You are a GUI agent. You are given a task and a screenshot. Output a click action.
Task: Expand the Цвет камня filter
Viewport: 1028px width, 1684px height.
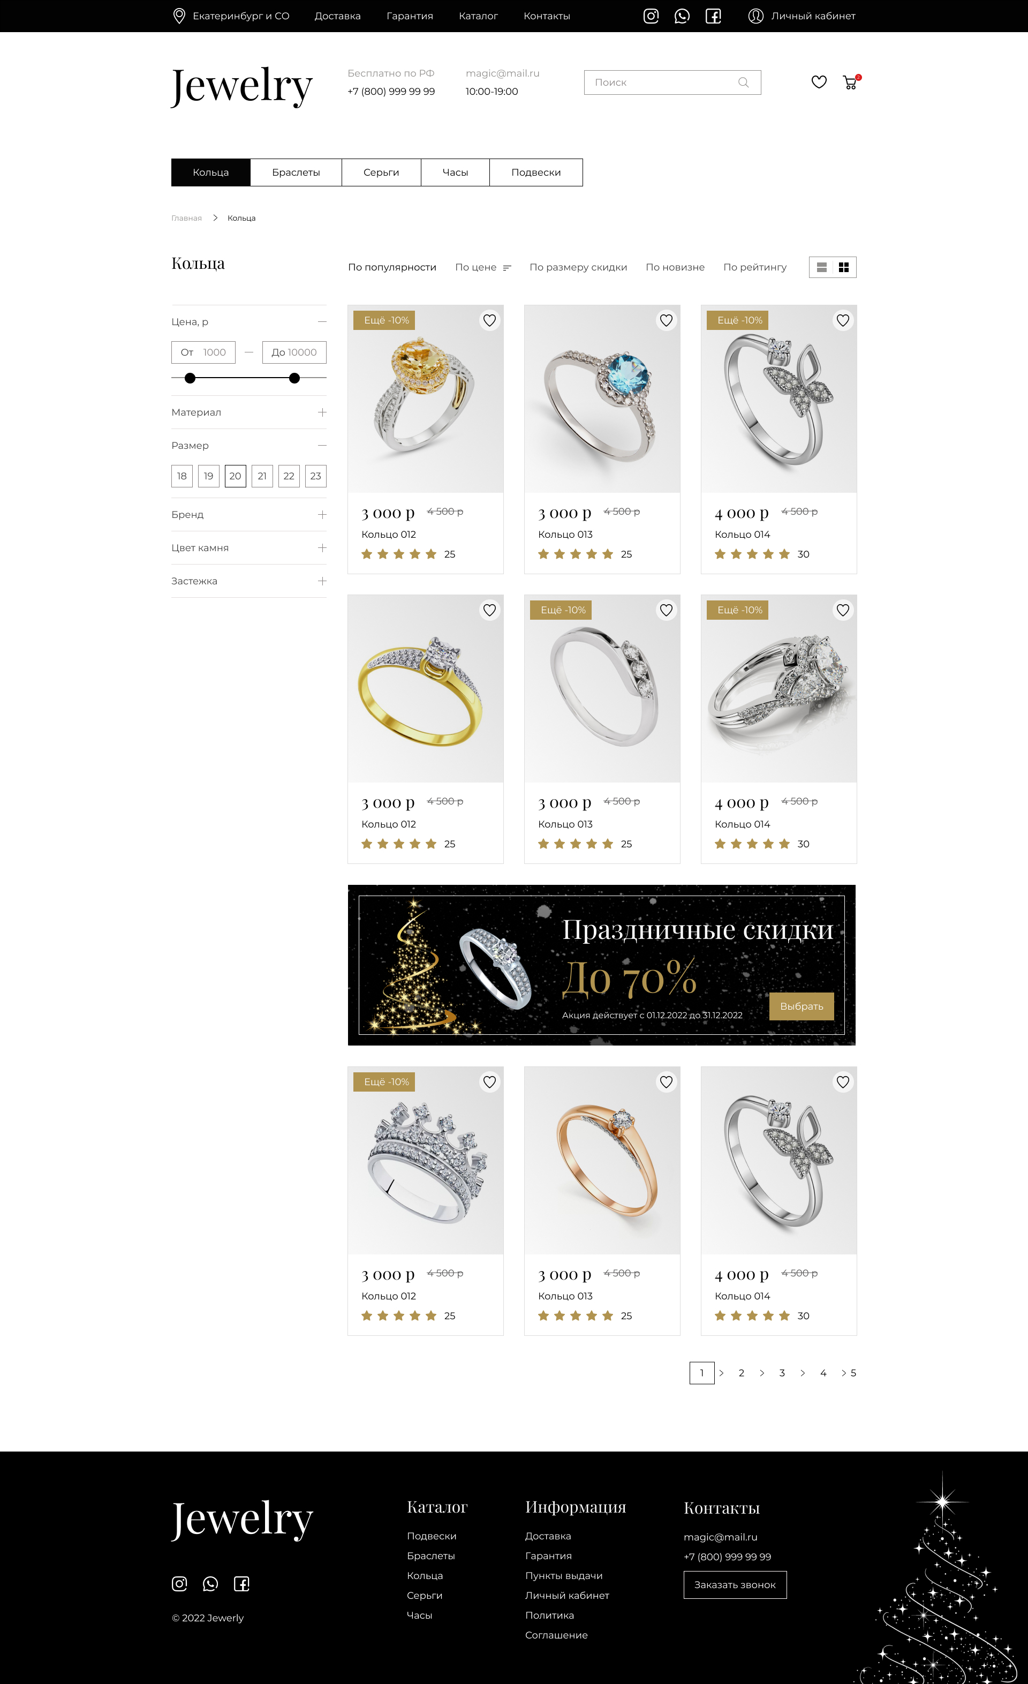pyautogui.click(x=322, y=548)
